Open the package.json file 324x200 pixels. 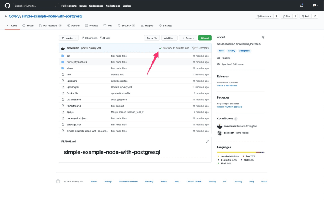(74, 125)
